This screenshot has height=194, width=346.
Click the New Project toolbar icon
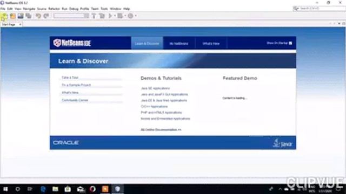(12, 16)
